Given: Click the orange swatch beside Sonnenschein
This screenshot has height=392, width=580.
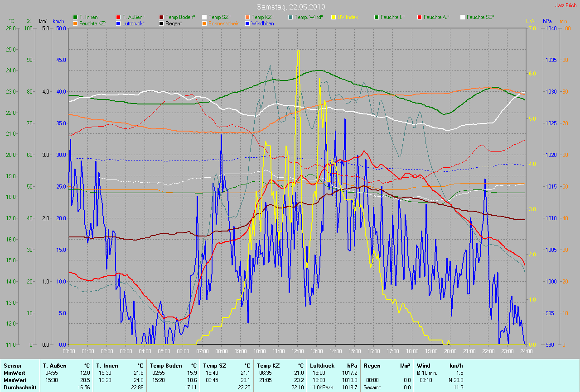Looking at the screenshot, I should click(x=204, y=23).
